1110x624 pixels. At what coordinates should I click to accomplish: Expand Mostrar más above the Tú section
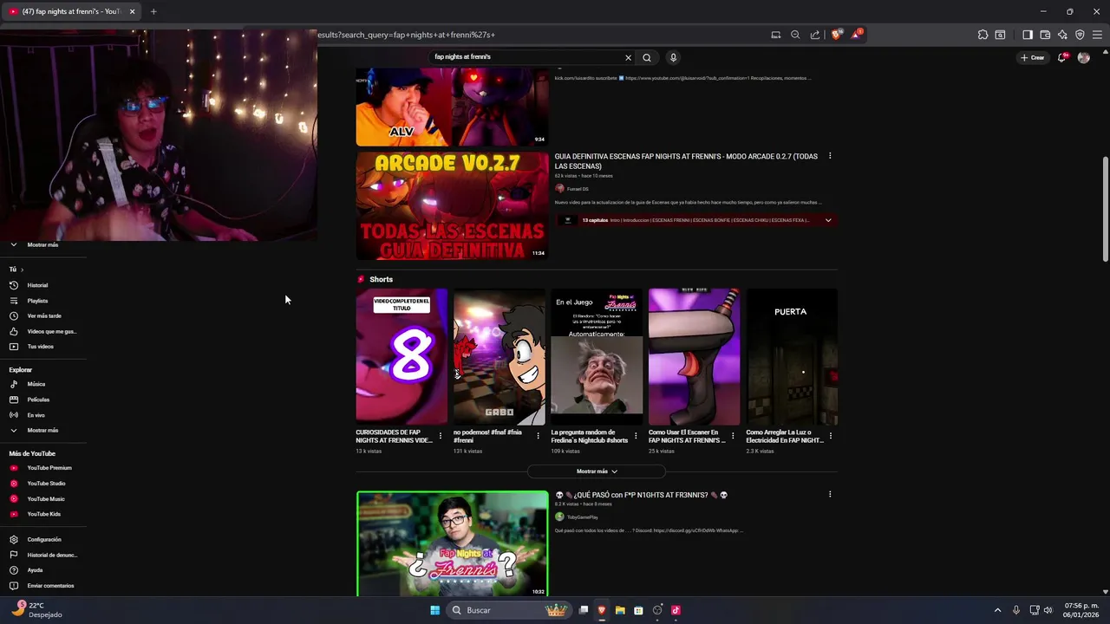[43, 245]
